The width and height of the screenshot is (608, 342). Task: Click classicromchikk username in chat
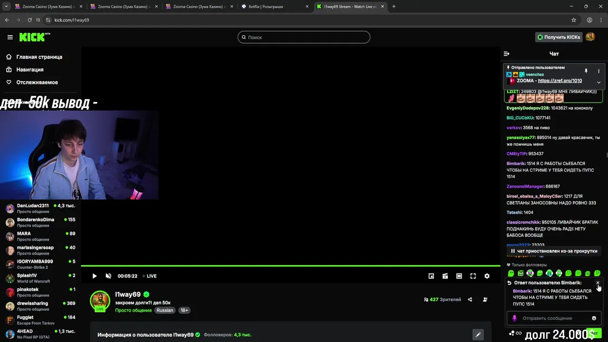pyautogui.click(x=523, y=222)
